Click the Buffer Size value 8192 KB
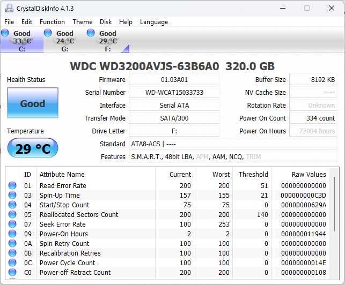The height and width of the screenshot is (285, 345). [x=313, y=79]
